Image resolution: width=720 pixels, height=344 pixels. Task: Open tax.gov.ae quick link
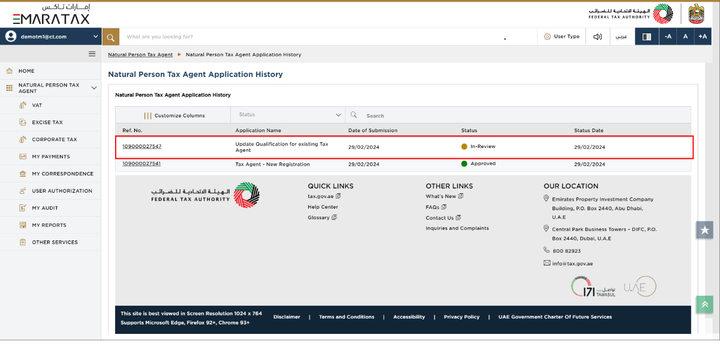pyautogui.click(x=320, y=196)
